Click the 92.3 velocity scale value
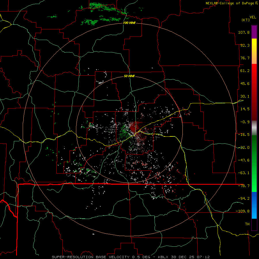 click(245, 45)
